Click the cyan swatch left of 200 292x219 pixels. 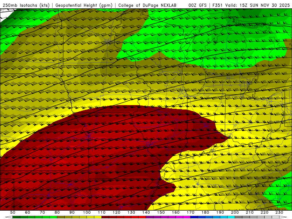pos(231,217)
